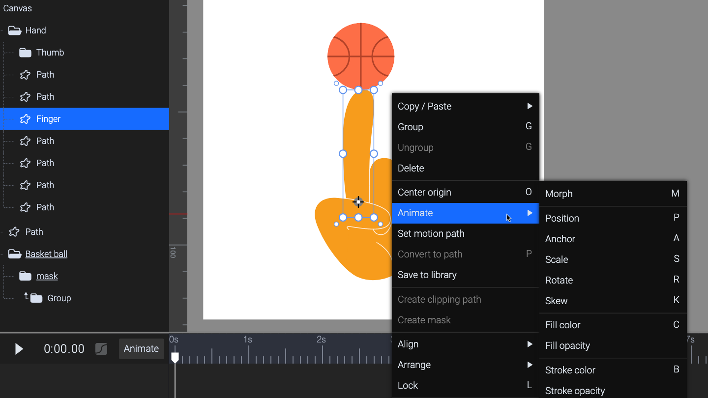Click the origin crosshair on the finger
Image resolution: width=708 pixels, height=398 pixels.
pyautogui.click(x=358, y=202)
